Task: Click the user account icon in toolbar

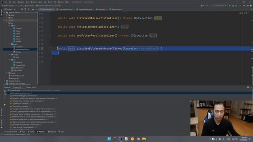Action: tap(202, 6)
